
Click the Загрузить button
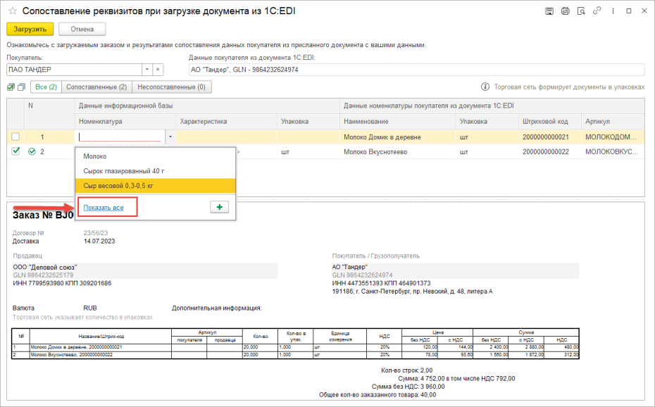coord(30,29)
